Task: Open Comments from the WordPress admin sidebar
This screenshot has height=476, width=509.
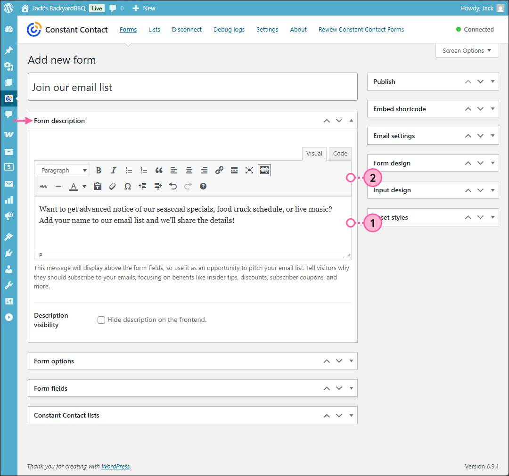Action: point(8,115)
